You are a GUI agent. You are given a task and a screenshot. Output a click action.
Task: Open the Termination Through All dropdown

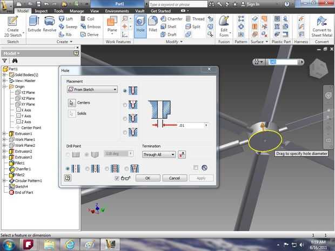(x=159, y=154)
